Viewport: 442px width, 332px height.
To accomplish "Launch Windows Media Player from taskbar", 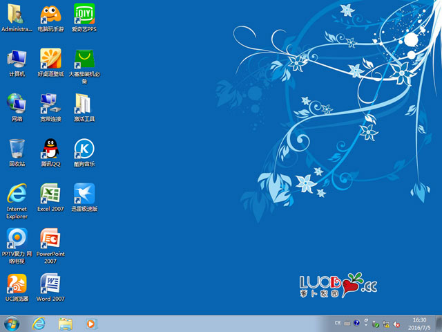I will 90,323.
